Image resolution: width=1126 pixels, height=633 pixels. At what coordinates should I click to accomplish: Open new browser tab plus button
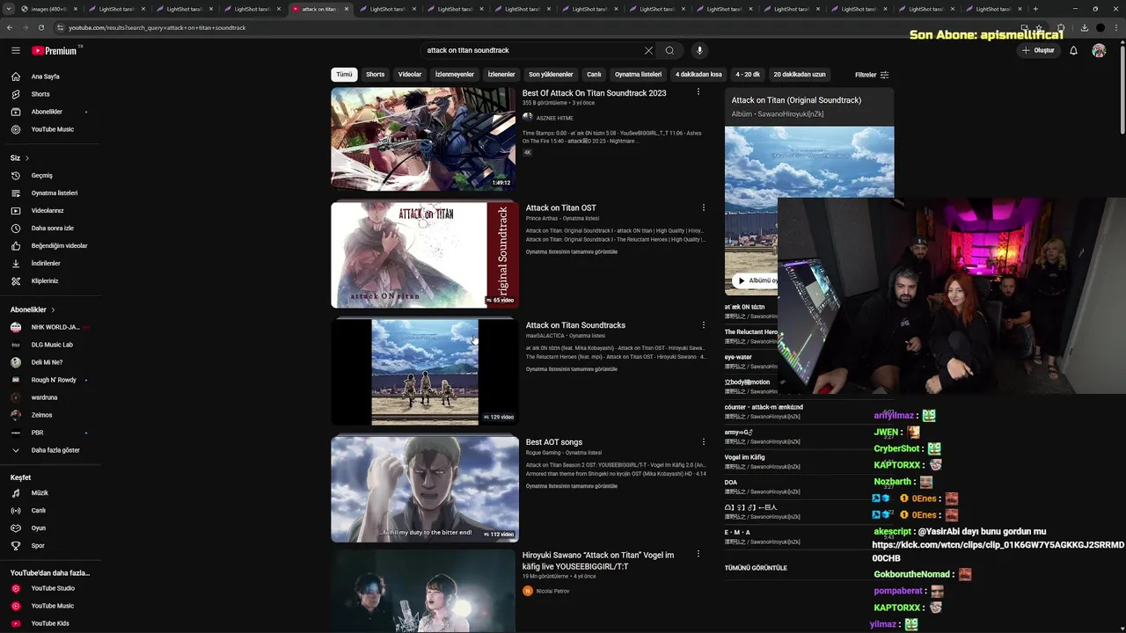point(1035,9)
